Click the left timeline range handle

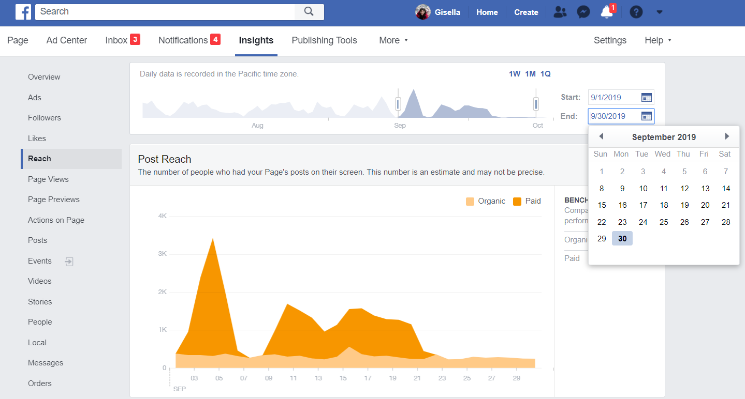click(398, 104)
